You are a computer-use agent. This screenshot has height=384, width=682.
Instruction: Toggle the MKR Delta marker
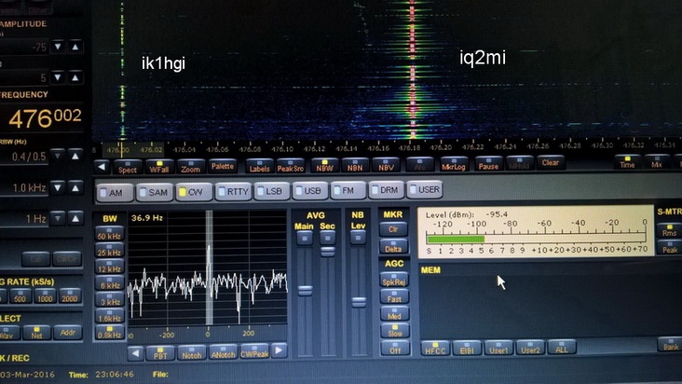point(393,247)
